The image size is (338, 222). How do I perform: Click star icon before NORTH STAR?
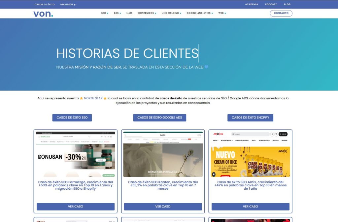81,98
